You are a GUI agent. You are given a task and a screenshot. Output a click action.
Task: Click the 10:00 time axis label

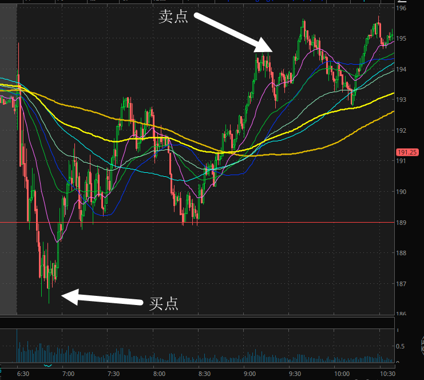pyautogui.click(x=342, y=374)
